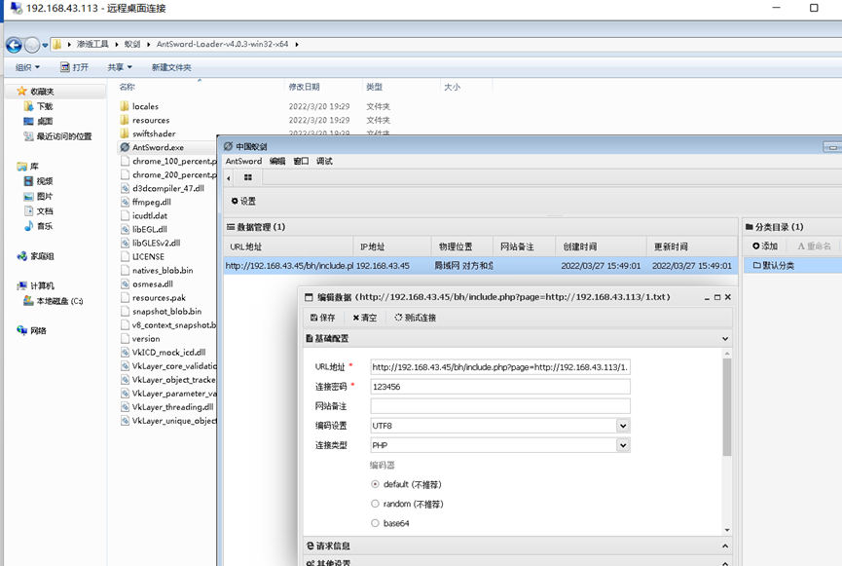Screen dimensions: 842x566
Task: Select the version file
Action: 141,339
